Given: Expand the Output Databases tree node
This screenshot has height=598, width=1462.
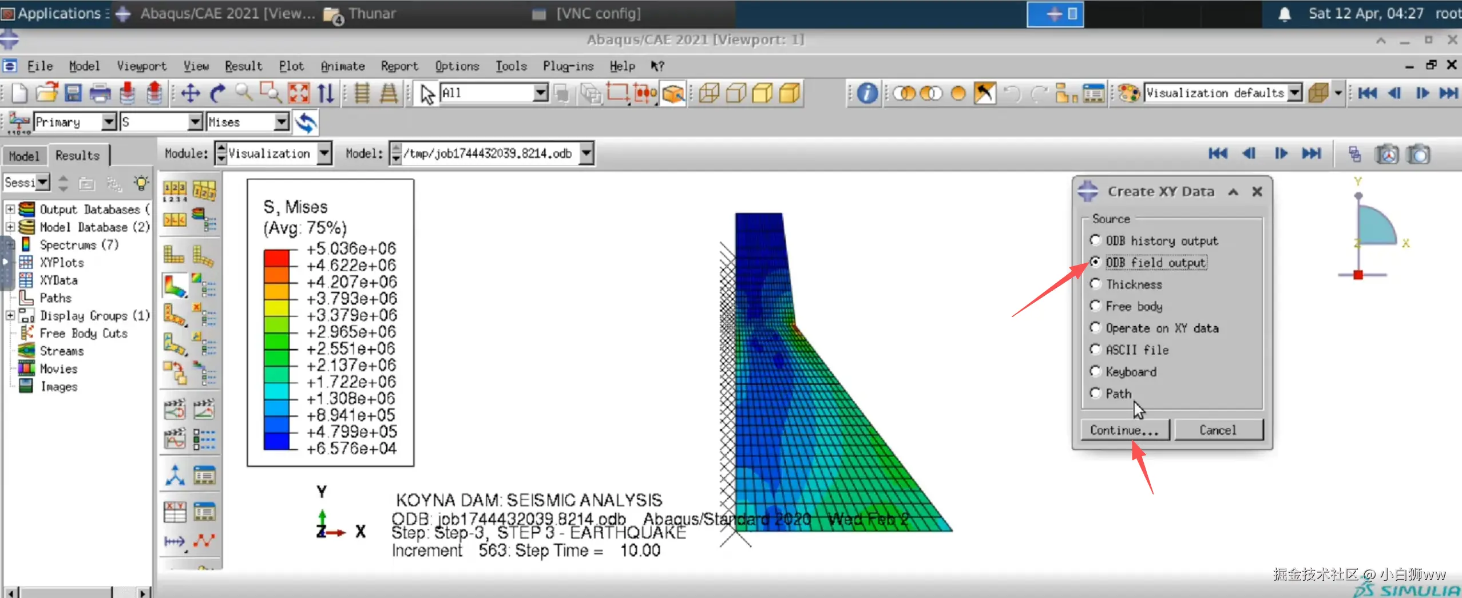Looking at the screenshot, I should click(x=10, y=209).
